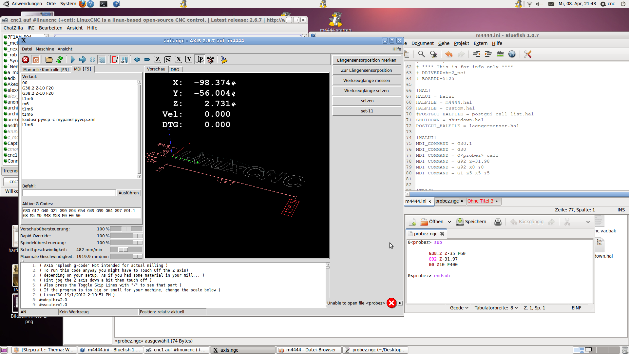
Task: Clear live plot with broom icon
Action: click(x=224, y=60)
